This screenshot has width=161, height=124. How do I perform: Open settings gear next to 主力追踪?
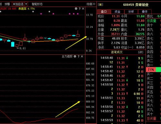[x=75, y=56]
